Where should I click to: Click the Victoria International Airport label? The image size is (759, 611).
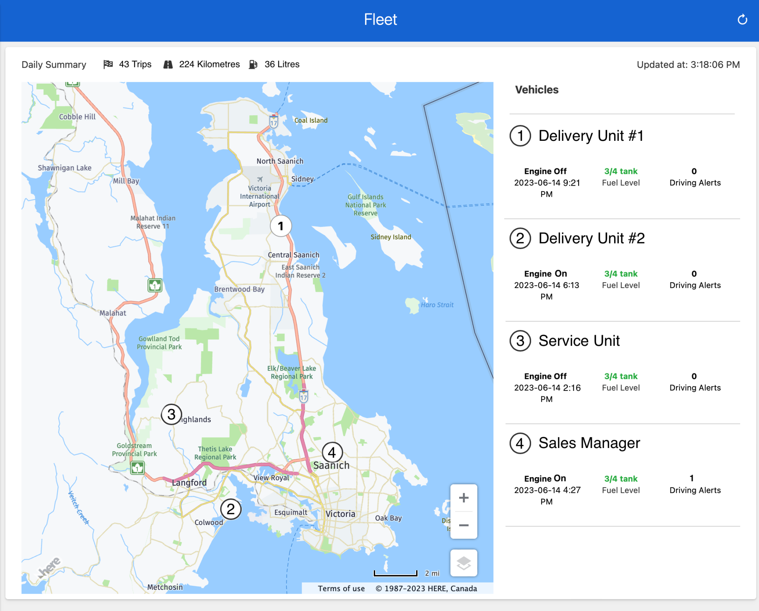coord(259,196)
